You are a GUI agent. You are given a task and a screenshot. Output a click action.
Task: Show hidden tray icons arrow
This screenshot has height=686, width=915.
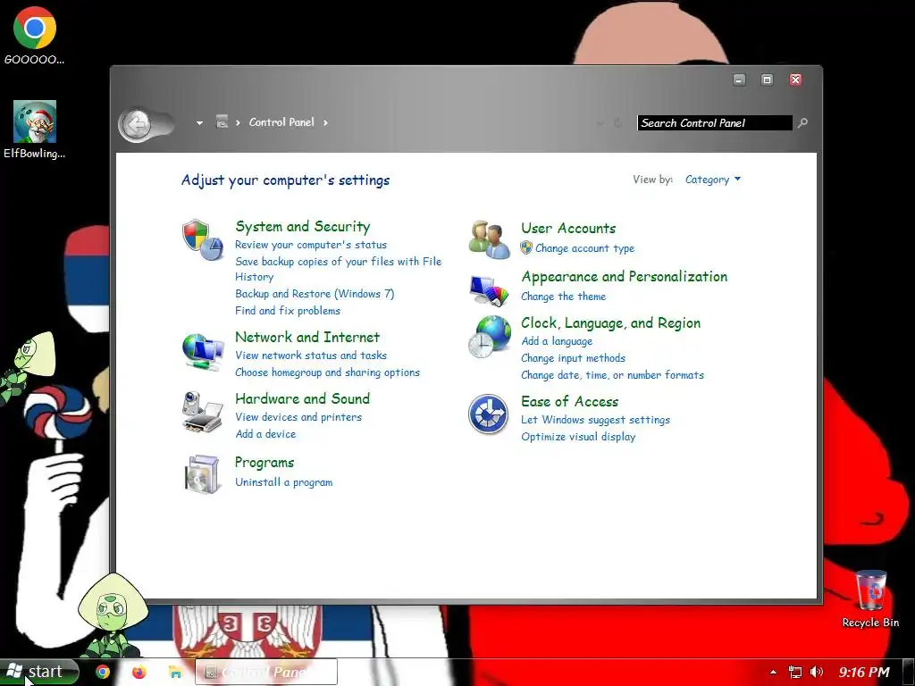click(x=773, y=672)
